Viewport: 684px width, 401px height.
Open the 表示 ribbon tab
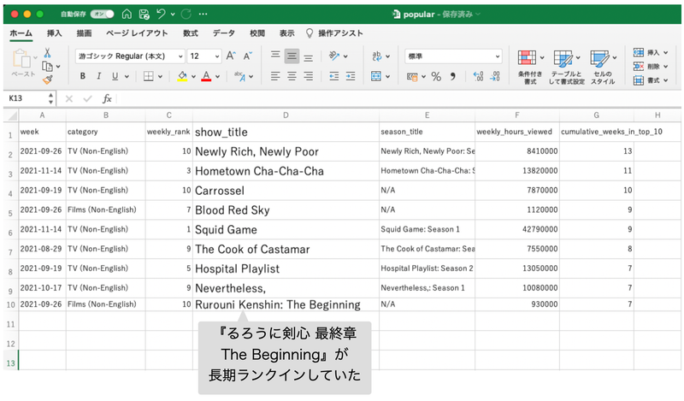[x=286, y=33]
